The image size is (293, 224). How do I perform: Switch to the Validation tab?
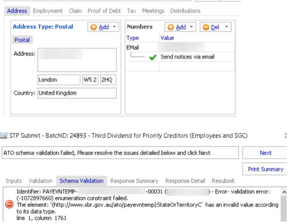(41, 181)
